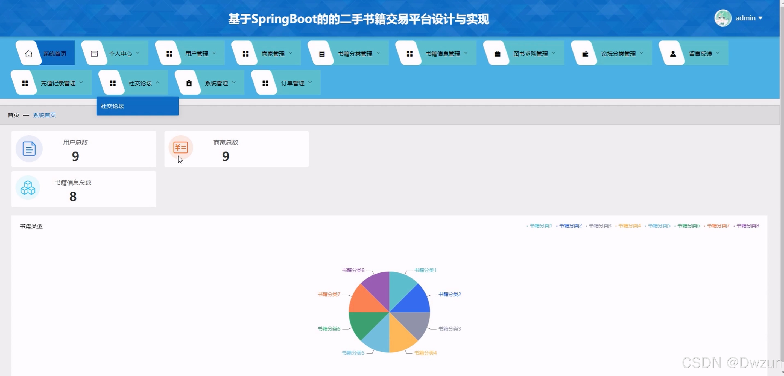Open the 订单管理 menu

[x=292, y=83]
